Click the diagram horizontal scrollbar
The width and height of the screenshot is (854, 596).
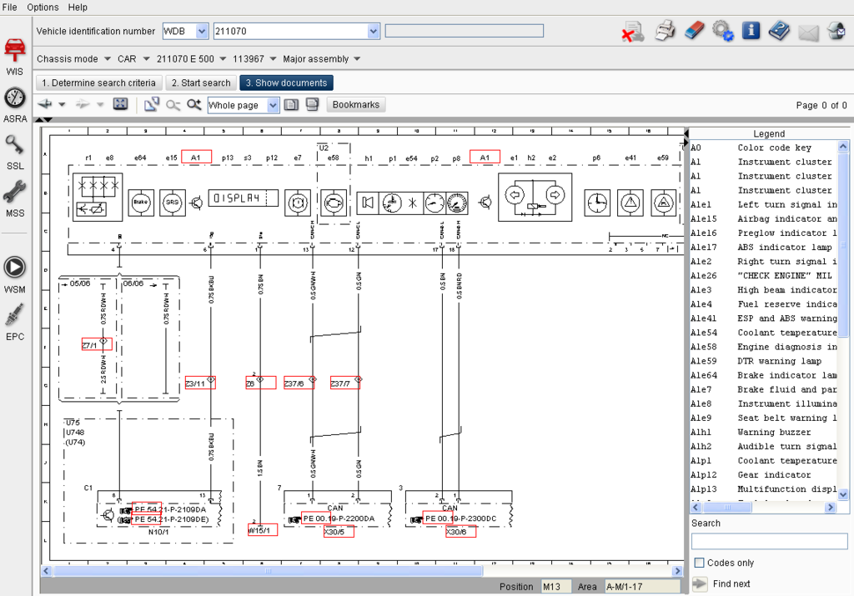click(268, 571)
